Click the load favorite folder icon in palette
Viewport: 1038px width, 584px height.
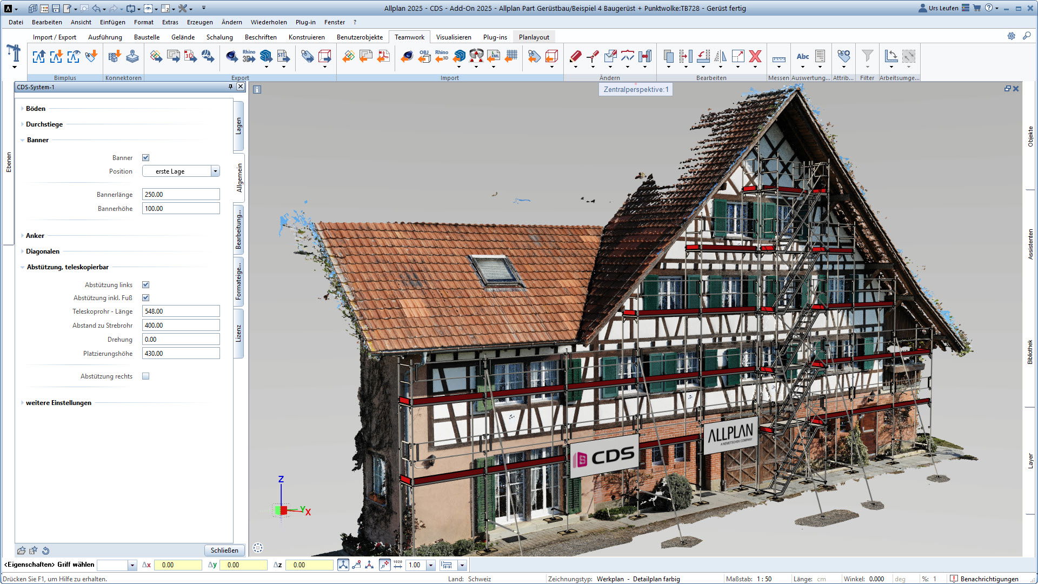22,550
